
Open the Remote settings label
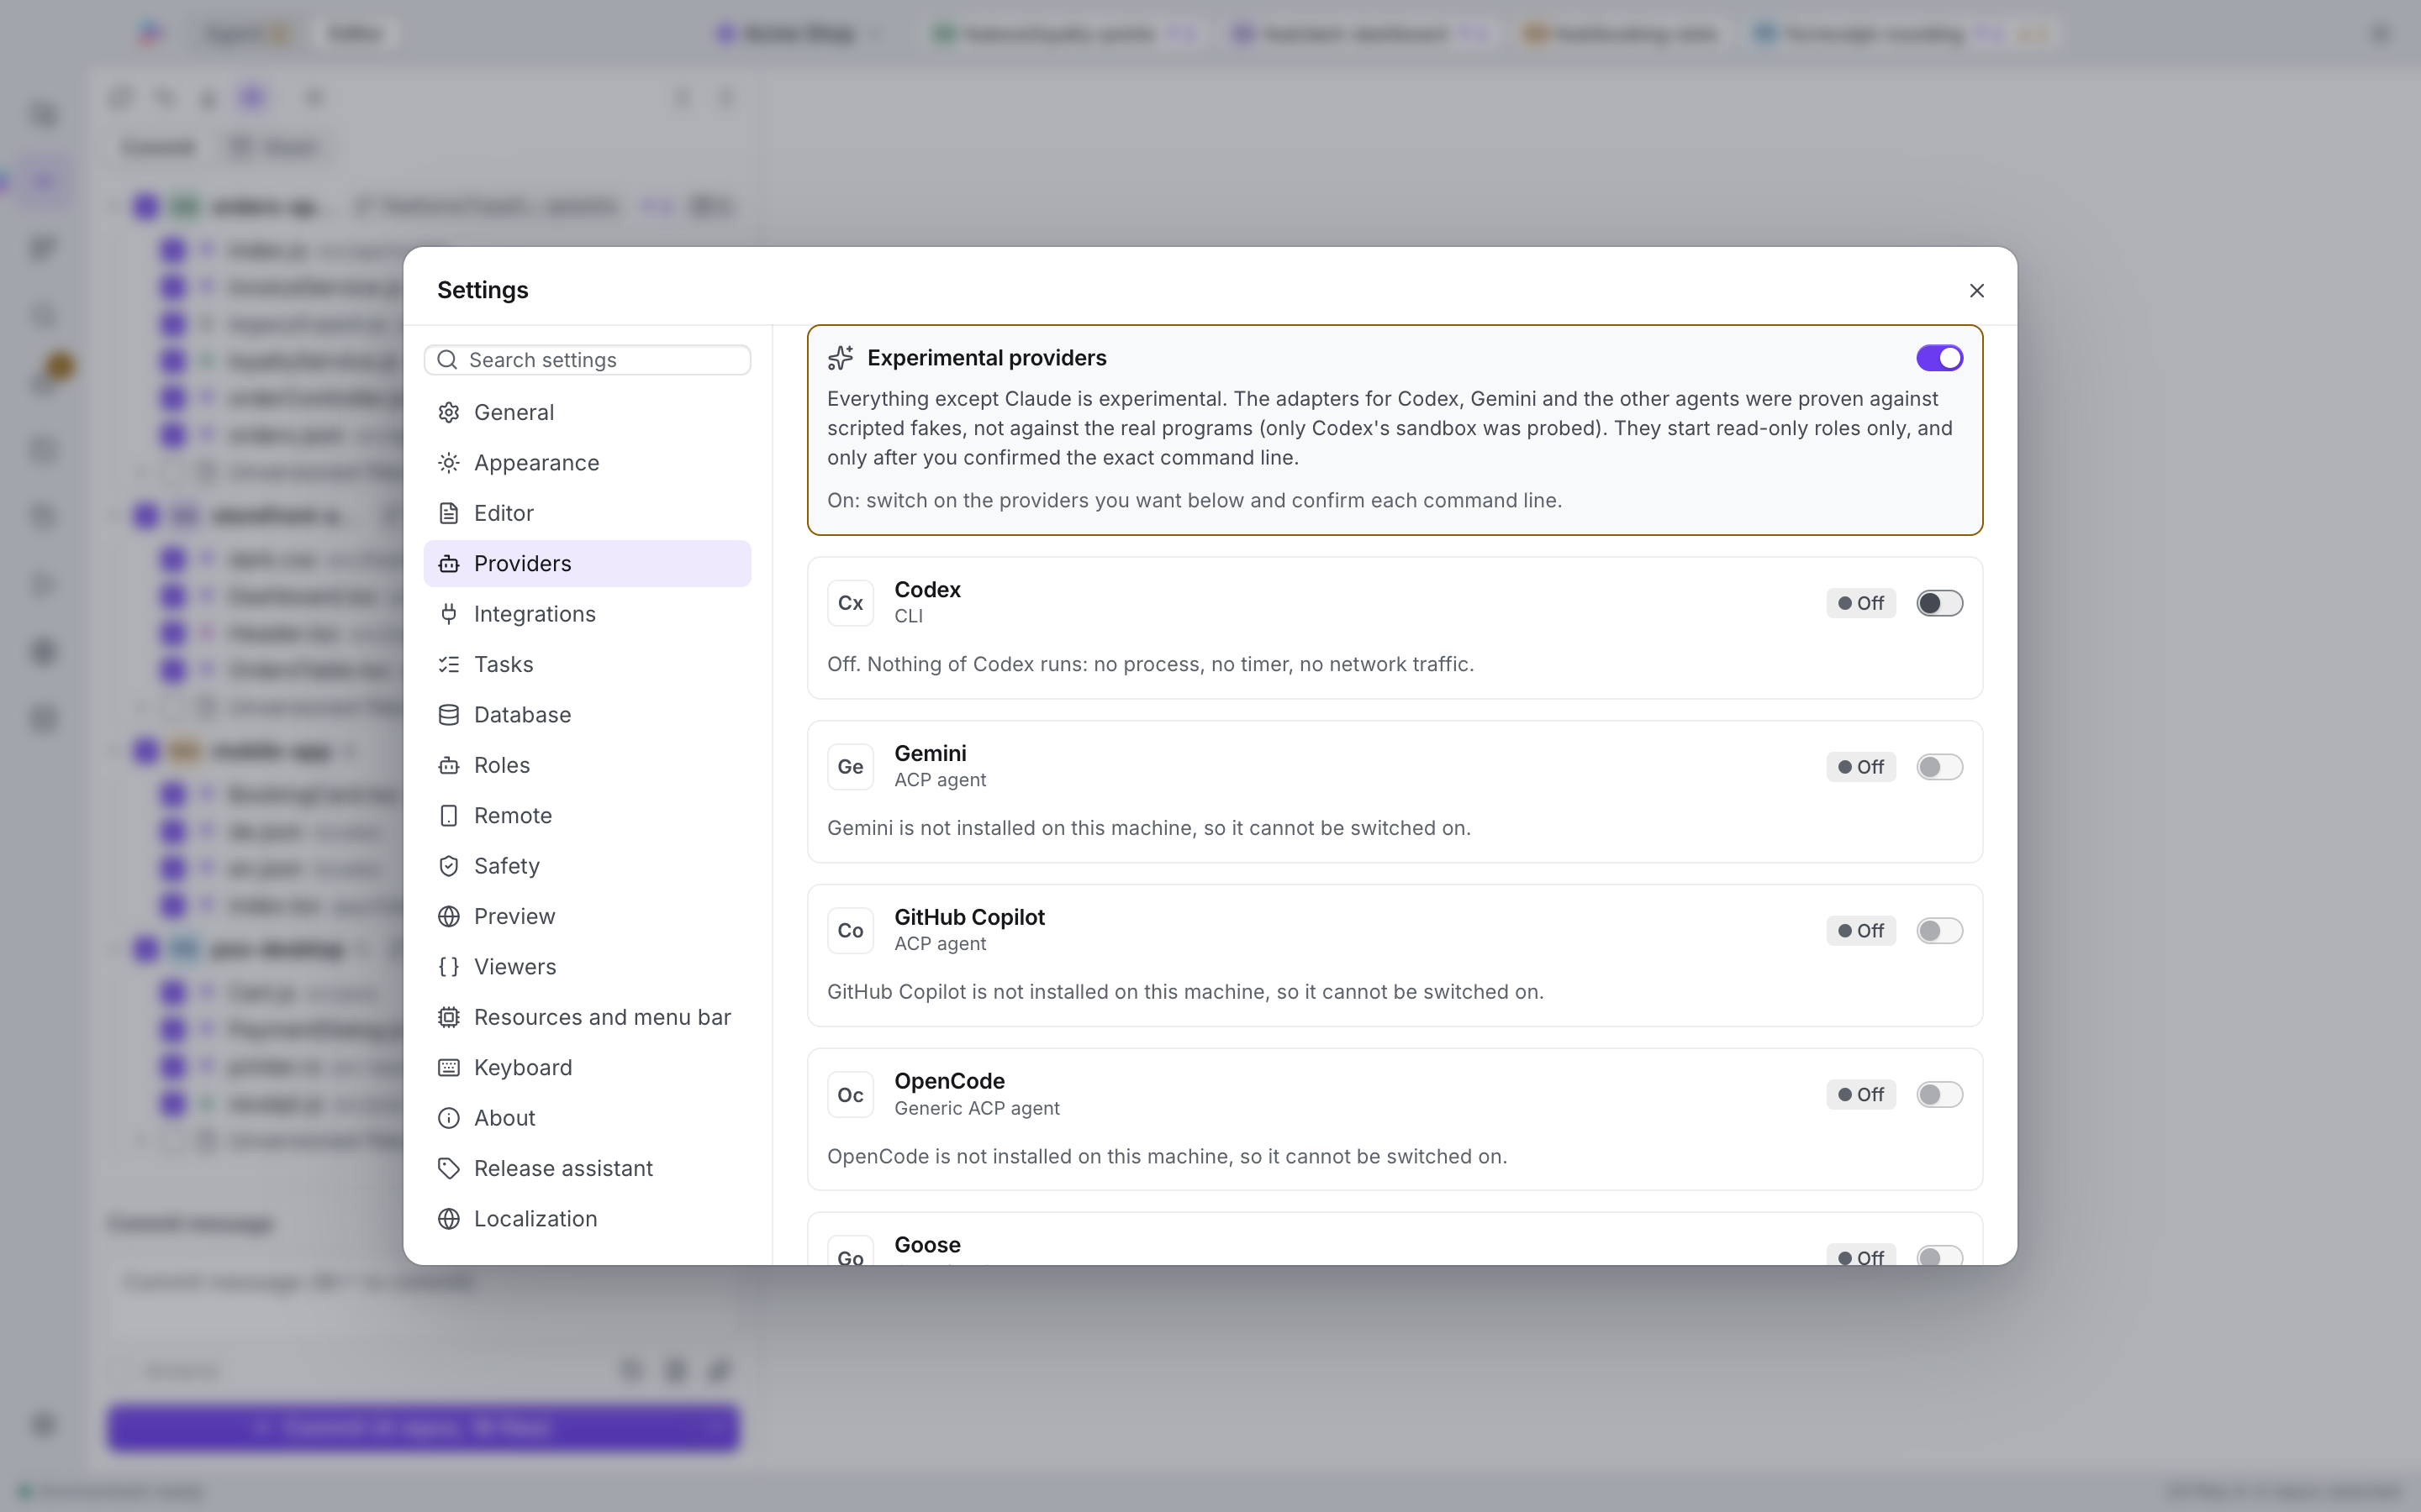tap(512, 816)
